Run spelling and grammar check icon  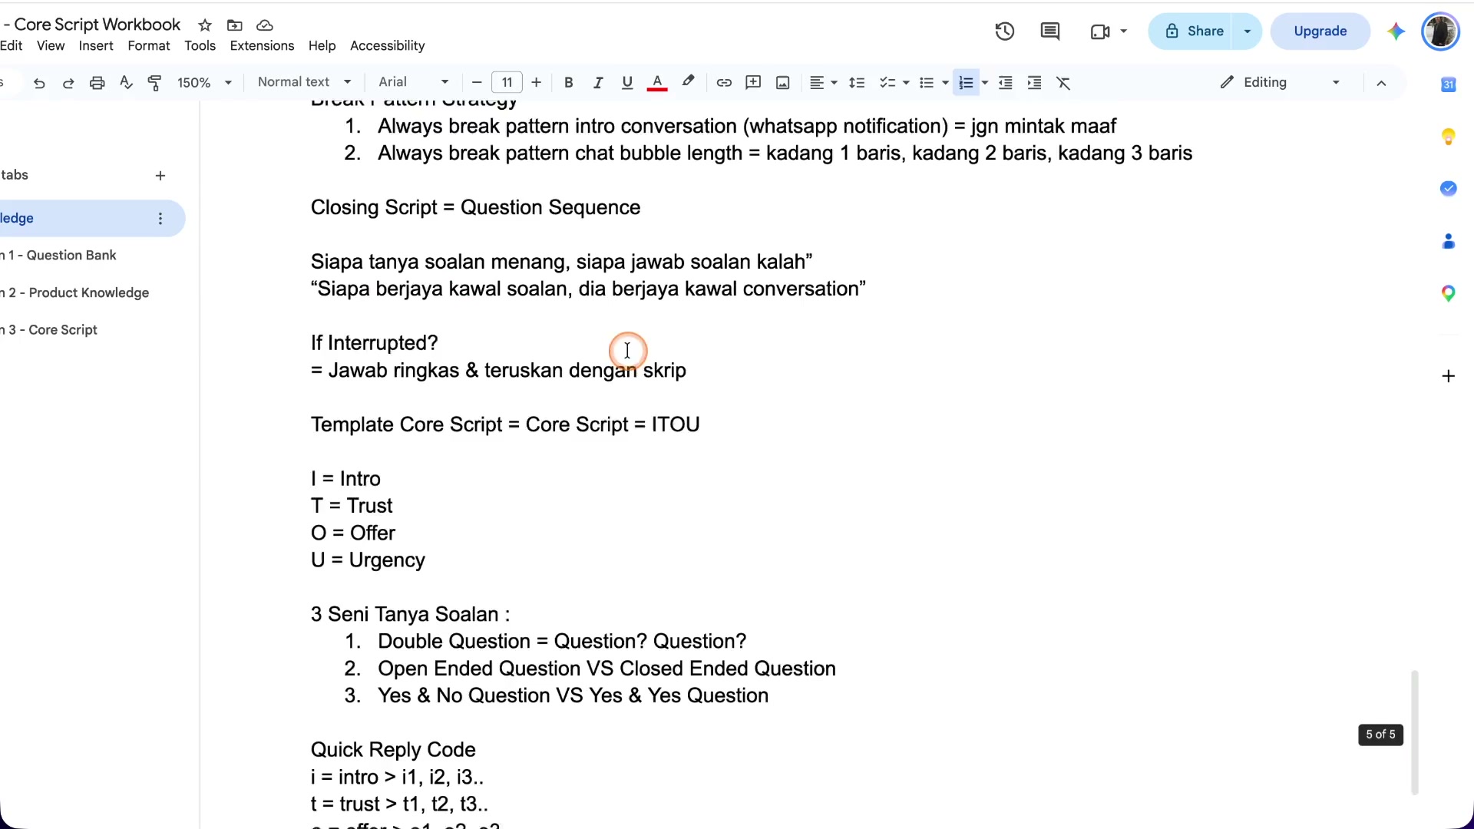127,83
